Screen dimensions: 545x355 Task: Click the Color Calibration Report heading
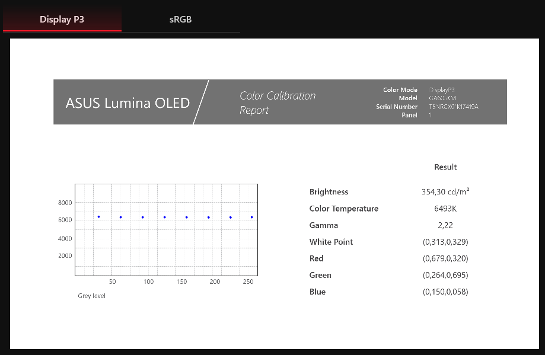click(x=278, y=103)
